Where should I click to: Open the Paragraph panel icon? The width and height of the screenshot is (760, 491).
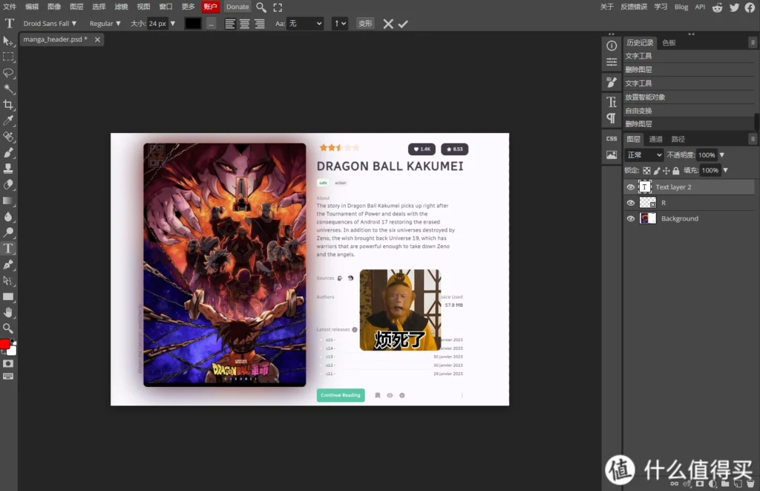(x=612, y=118)
